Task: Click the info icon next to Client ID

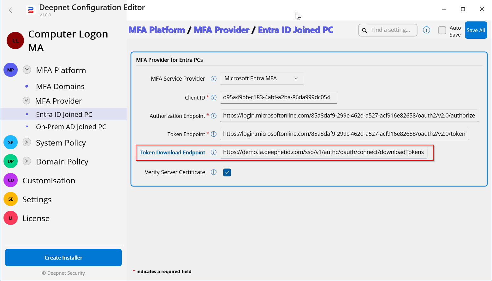Action: pyautogui.click(x=214, y=98)
